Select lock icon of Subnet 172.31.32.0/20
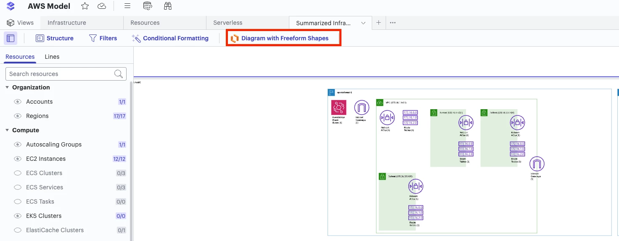Screen dimensions: 619x241 382,176
